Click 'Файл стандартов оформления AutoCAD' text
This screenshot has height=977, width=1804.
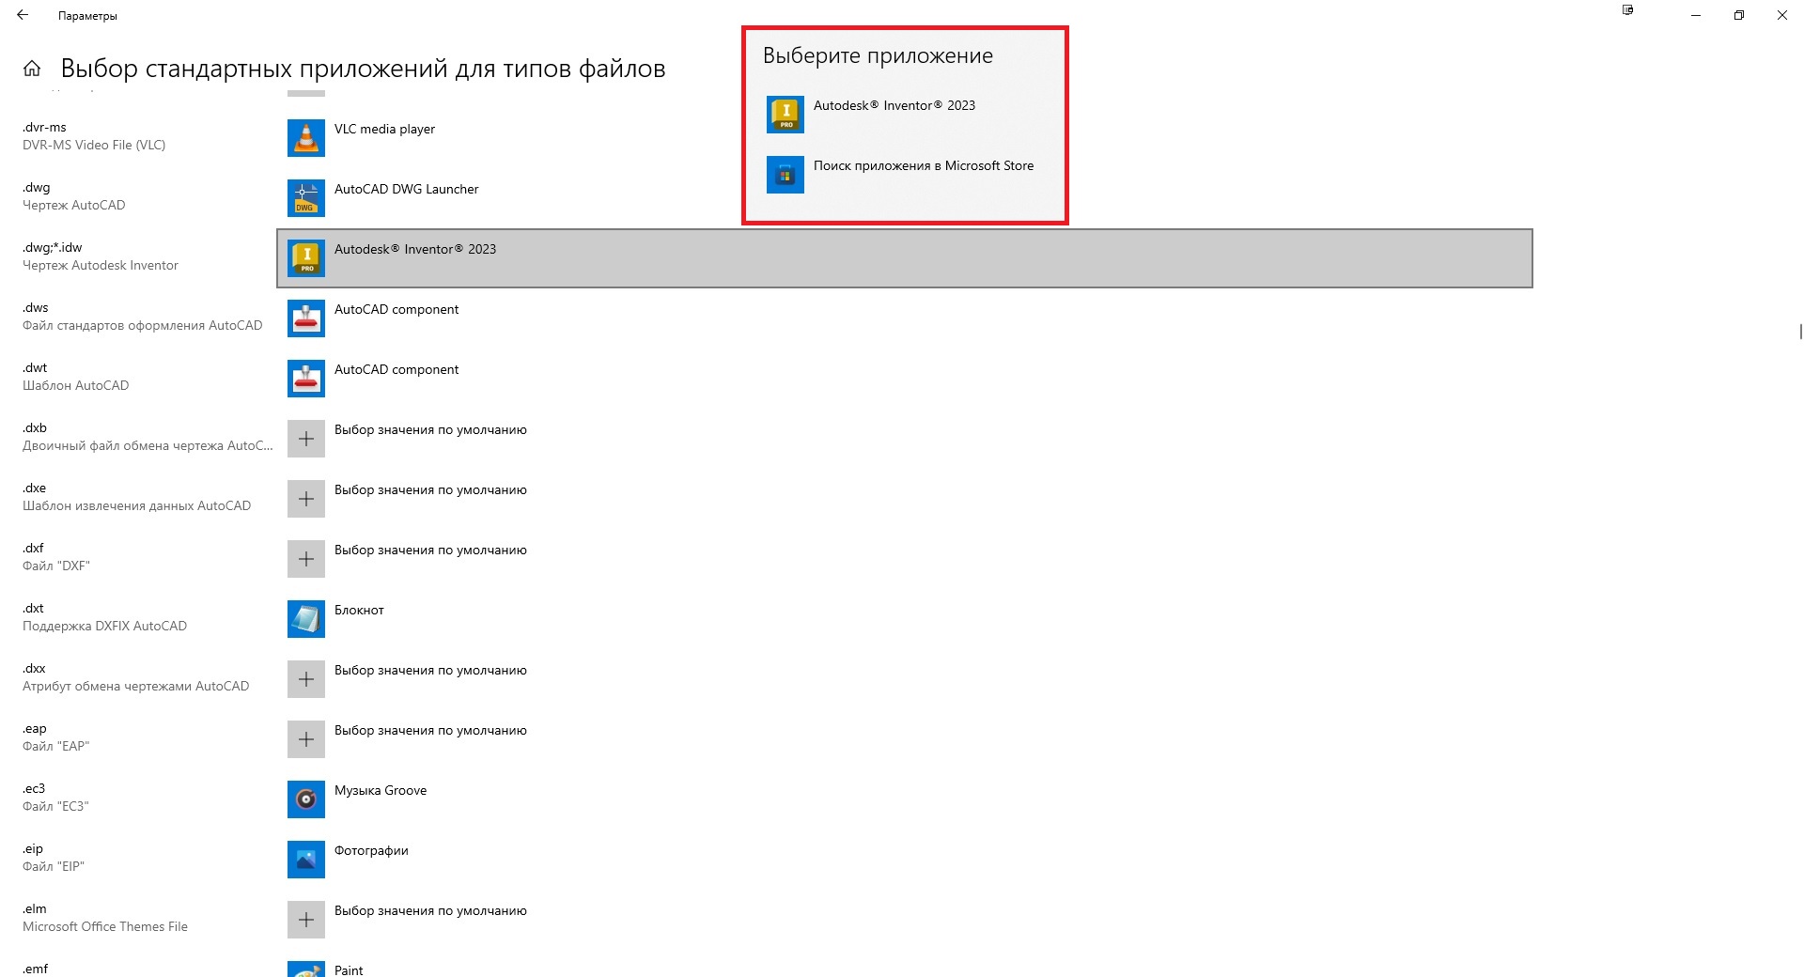tap(143, 325)
